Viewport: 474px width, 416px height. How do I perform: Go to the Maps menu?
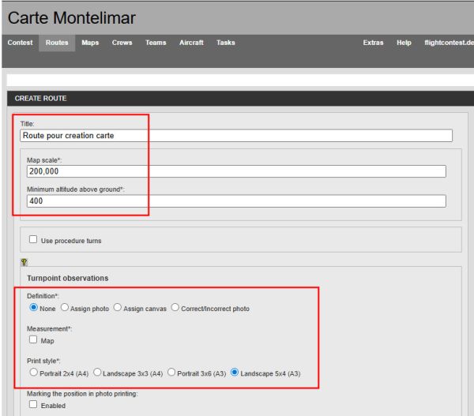pos(90,43)
